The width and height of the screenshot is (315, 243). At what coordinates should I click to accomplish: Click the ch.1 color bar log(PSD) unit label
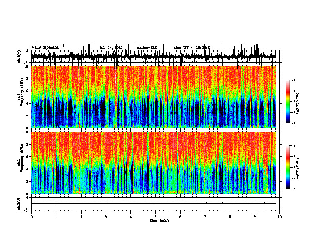pos(298,104)
